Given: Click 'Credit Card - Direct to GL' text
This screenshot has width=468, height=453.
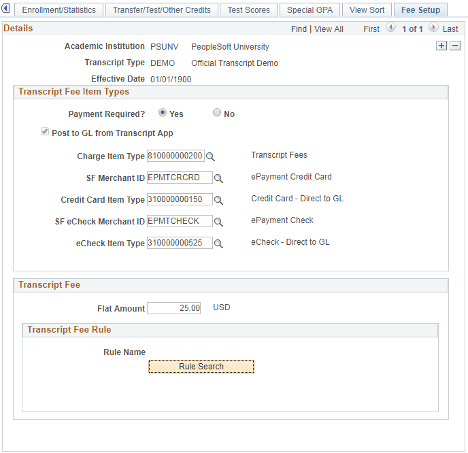Looking at the screenshot, I should (x=297, y=199).
